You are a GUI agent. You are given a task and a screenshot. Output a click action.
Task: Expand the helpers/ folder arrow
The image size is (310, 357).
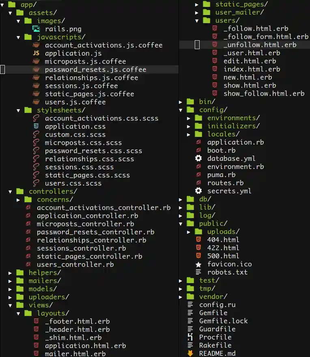coord(10,273)
